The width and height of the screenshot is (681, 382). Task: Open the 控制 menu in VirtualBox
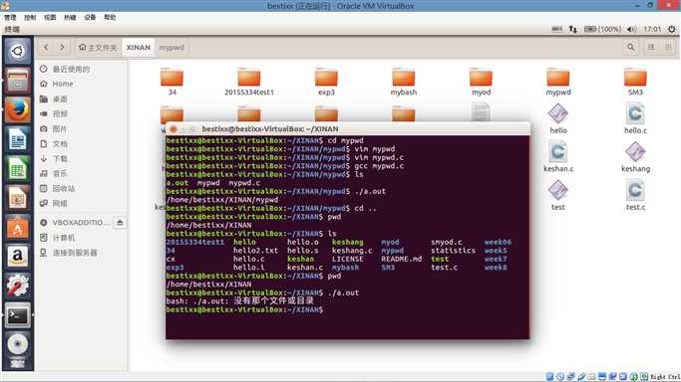click(30, 17)
